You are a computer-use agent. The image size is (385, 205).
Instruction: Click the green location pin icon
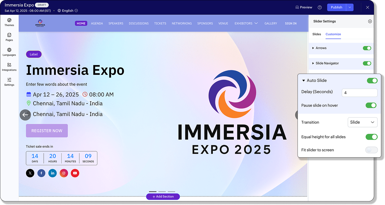pos(29,103)
